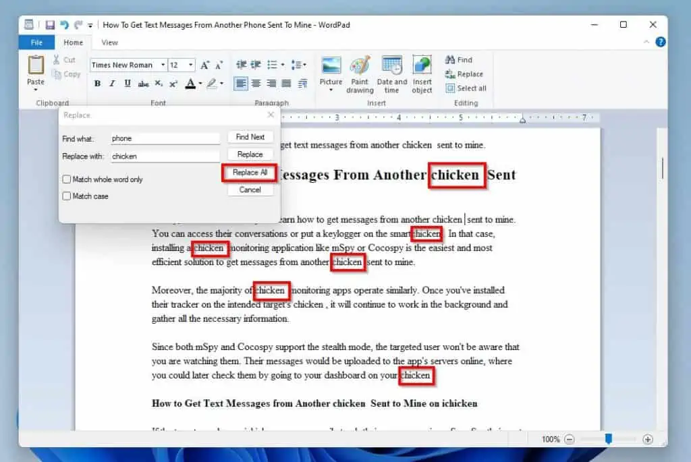Insert Date and time
Viewport: 691px width, 462px height.
click(x=391, y=73)
